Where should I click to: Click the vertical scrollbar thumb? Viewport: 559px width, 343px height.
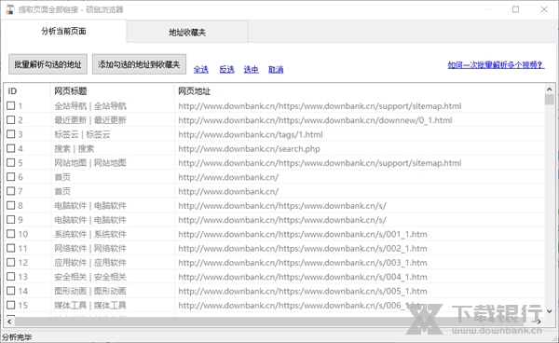point(550,100)
